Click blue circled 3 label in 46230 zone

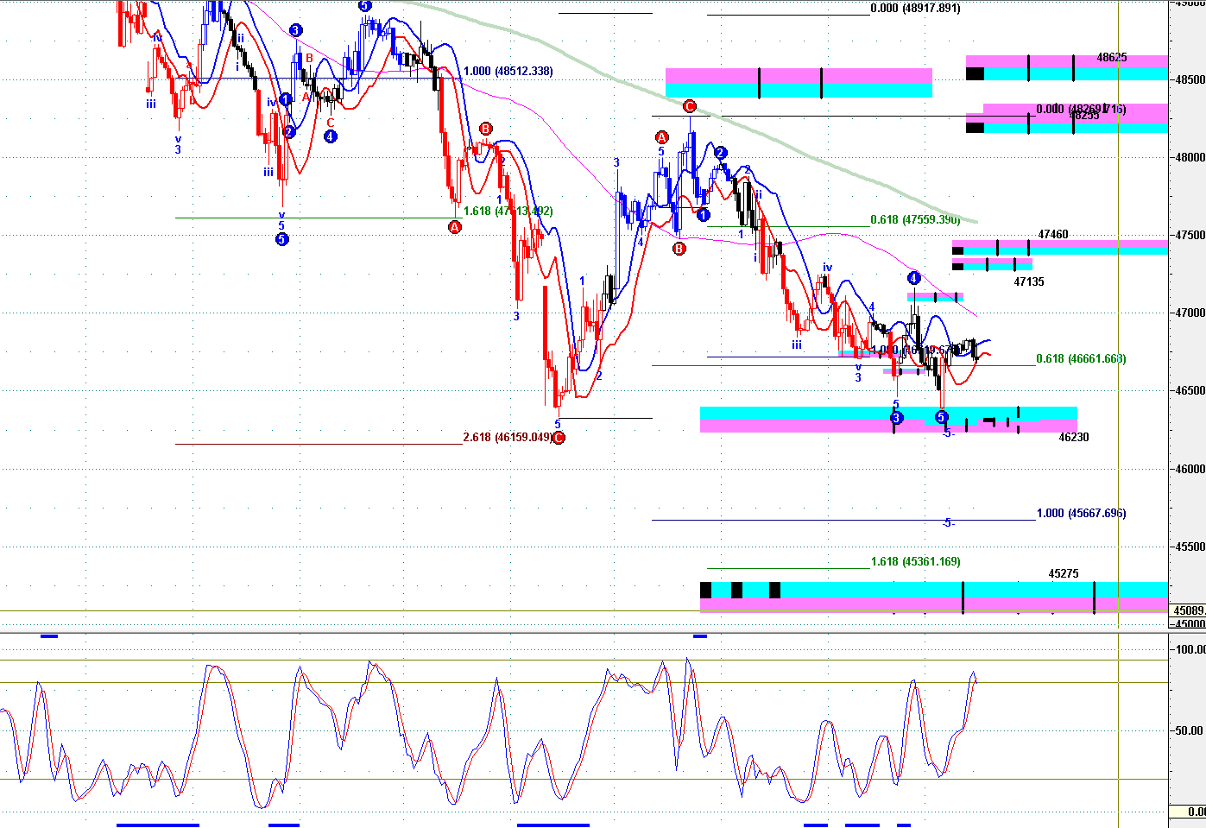[x=896, y=419]
